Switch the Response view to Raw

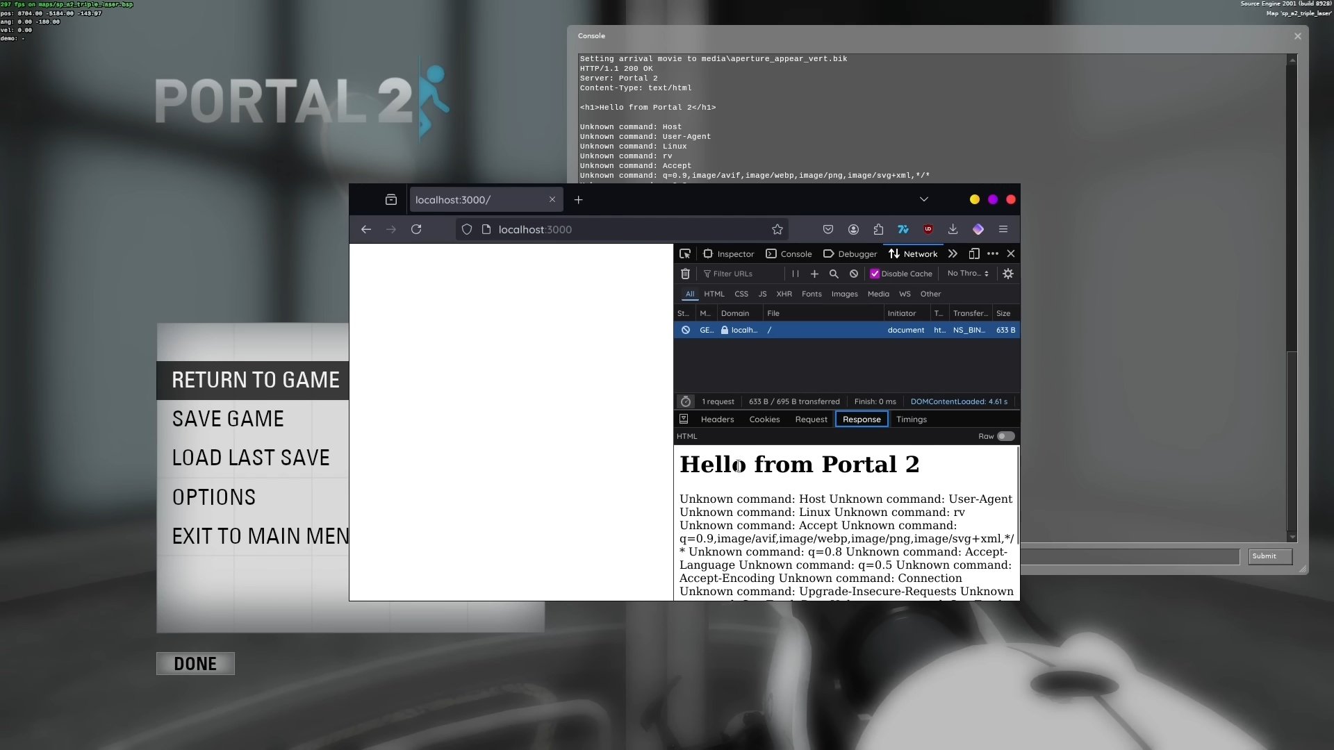point(1005,436)
